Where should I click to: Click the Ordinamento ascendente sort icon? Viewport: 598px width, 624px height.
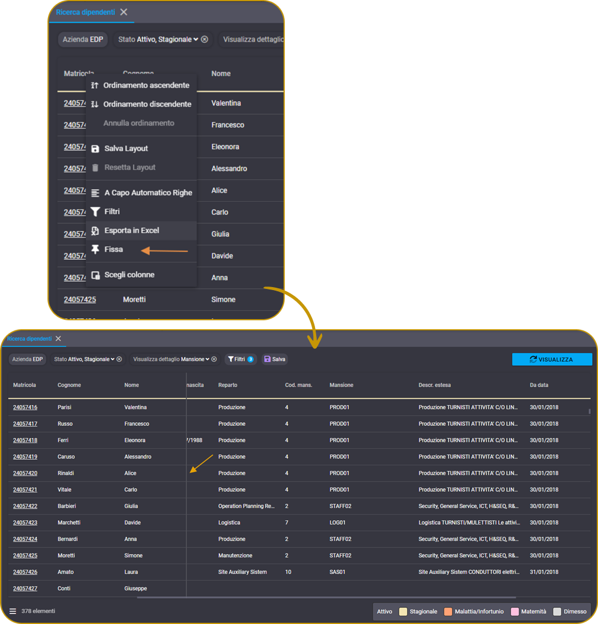click(94, 85)
